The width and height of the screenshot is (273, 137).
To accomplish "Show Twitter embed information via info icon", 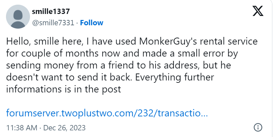I will pos(258,127).
